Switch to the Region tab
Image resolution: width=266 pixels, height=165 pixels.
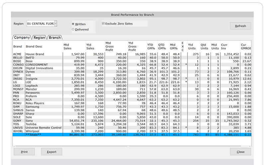pos(39,38)
